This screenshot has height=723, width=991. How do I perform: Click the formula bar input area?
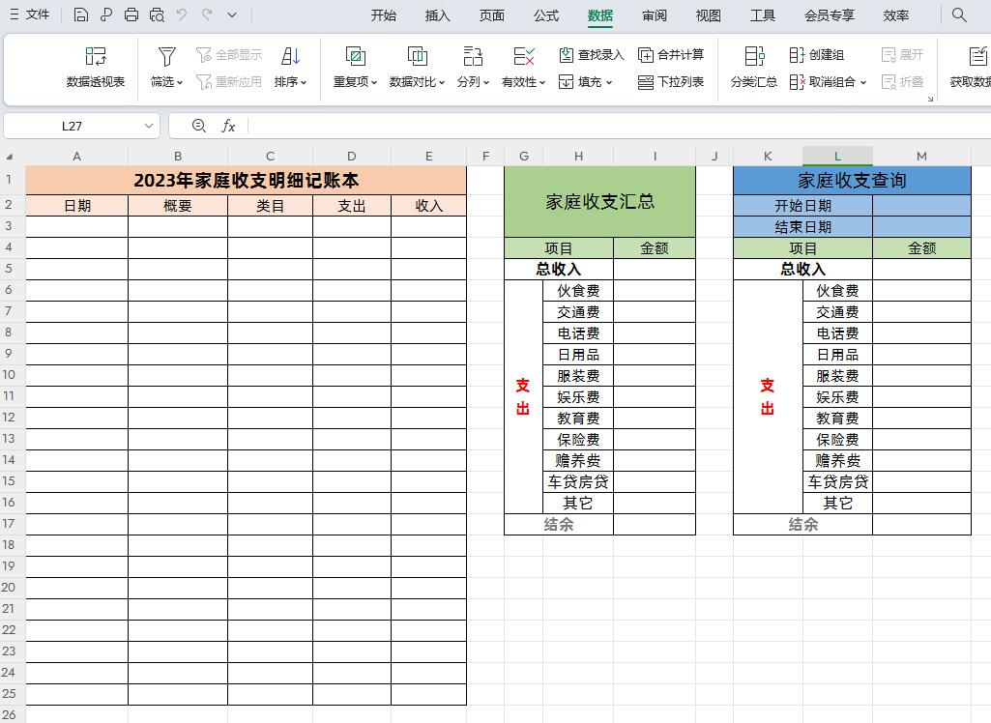pos(620,126)
